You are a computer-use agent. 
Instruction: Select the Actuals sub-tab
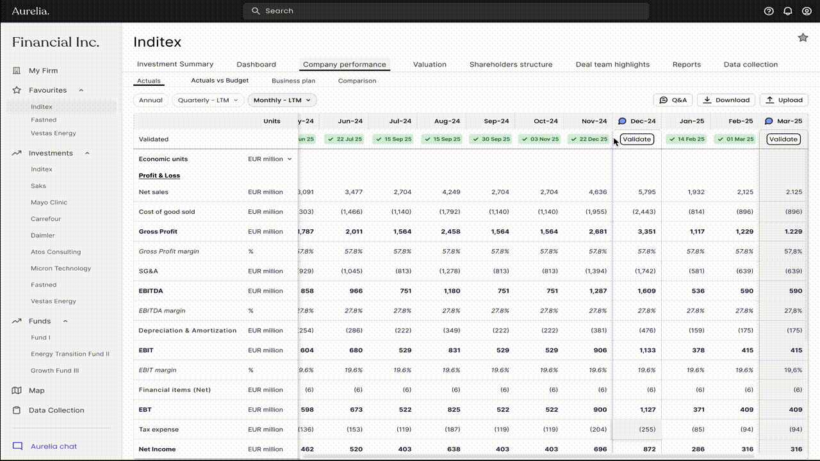coord(149,81)
